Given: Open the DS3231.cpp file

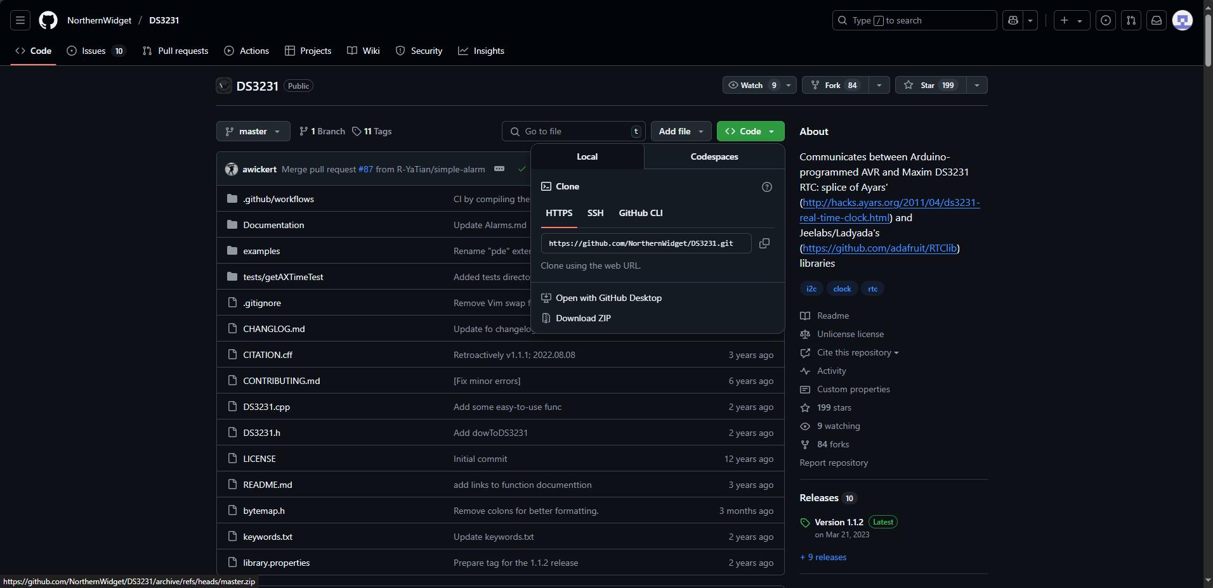Looking at the screenshot, I should click(x=266, y=407).
